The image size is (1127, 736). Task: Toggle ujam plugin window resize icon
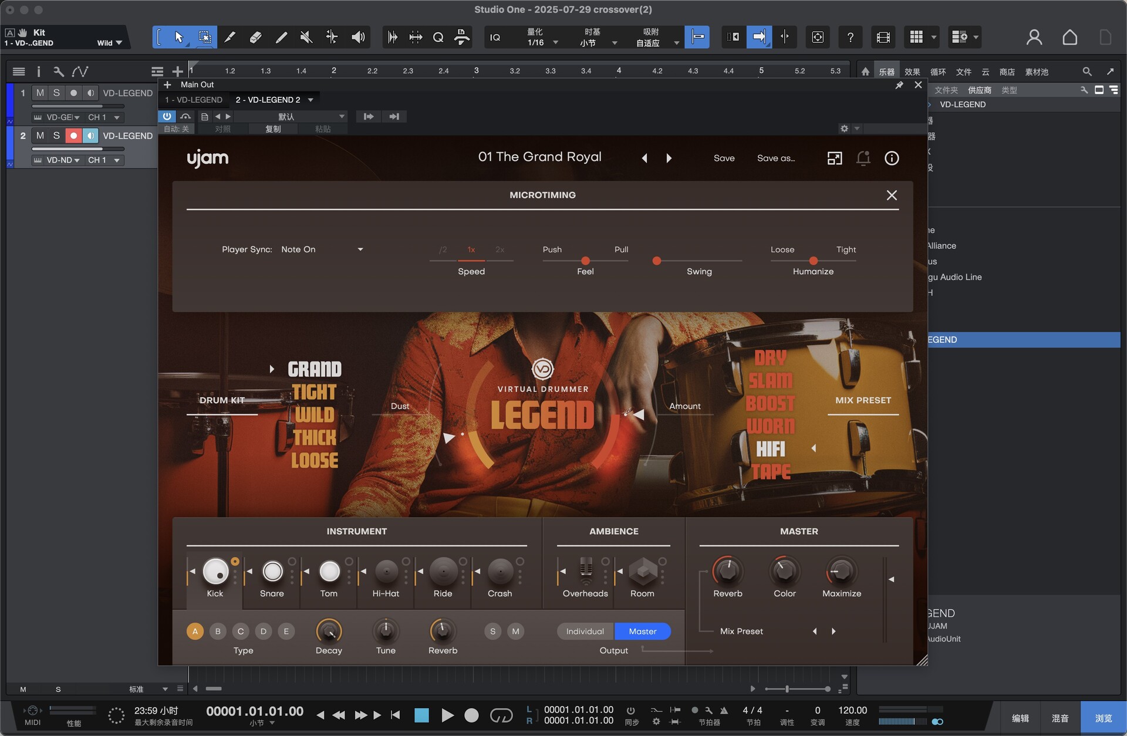point(835,158)
